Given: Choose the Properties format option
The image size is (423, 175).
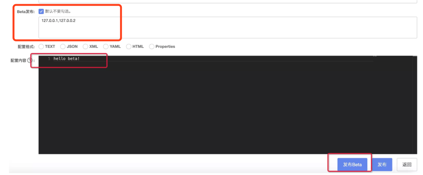Looking at the screenshot, I should (x=152, y=46).
